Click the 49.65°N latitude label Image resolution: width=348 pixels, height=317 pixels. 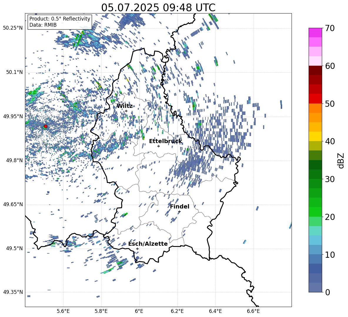click(x=13, y=204)
